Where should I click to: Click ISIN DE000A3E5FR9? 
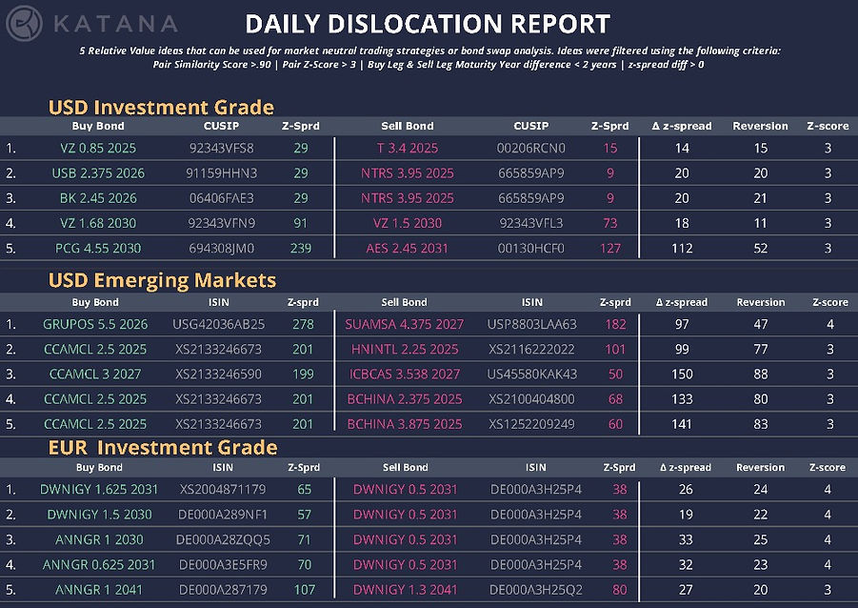(223, 564)
